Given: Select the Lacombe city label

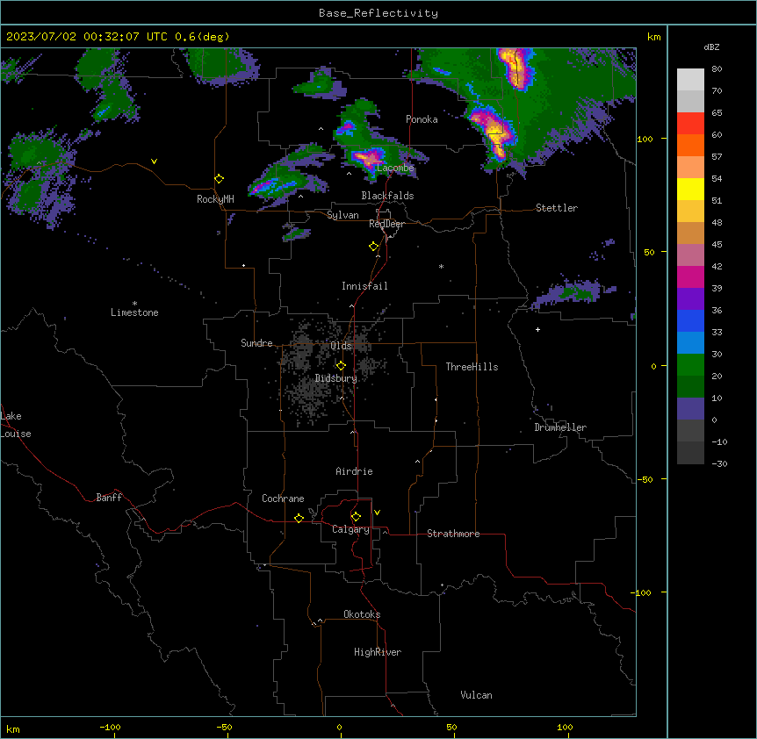Looking at the screenshot, I should [x=395, y=168].
